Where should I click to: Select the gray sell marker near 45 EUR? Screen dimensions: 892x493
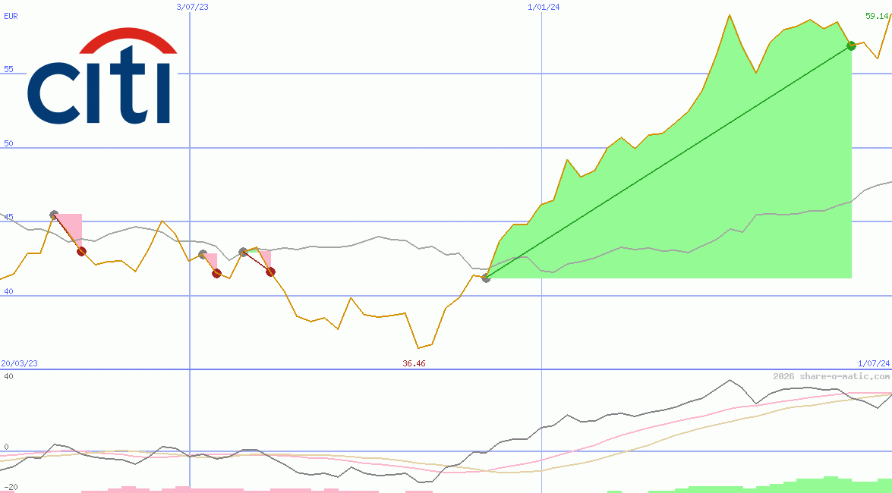(x=53, y=215)
